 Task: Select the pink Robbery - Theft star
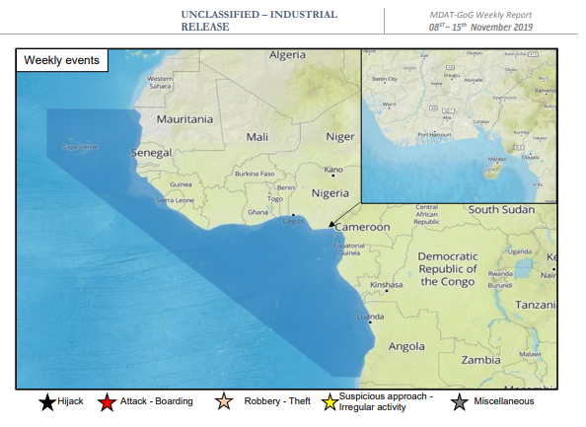click(x=224, y=401)
